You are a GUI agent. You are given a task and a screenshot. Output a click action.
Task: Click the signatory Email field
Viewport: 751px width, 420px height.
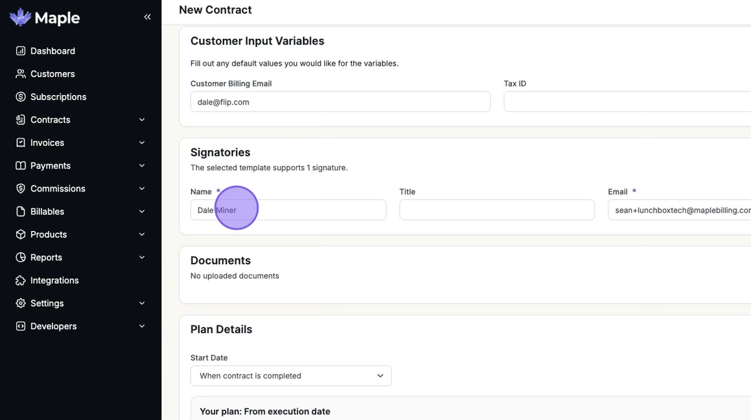[679, 210]
